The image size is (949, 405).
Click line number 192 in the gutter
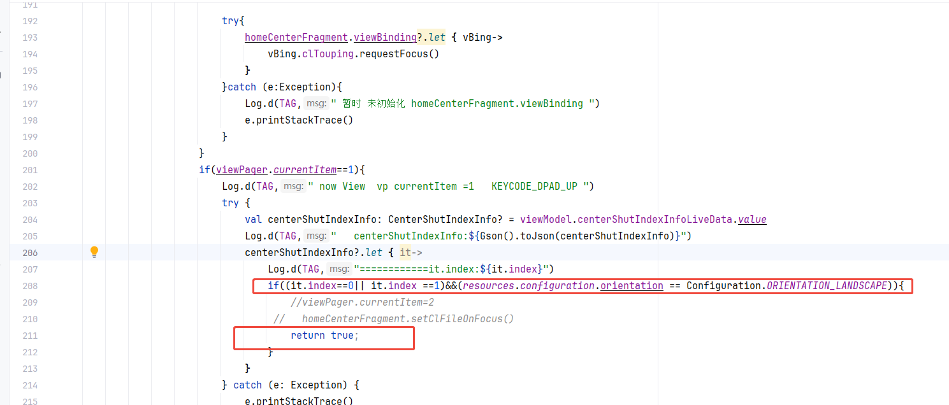point(30,21)
